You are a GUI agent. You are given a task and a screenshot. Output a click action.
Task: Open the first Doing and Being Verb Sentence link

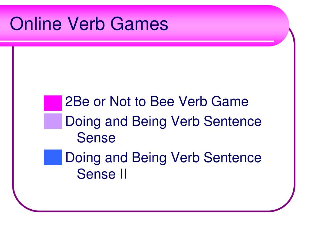(163, 129)
